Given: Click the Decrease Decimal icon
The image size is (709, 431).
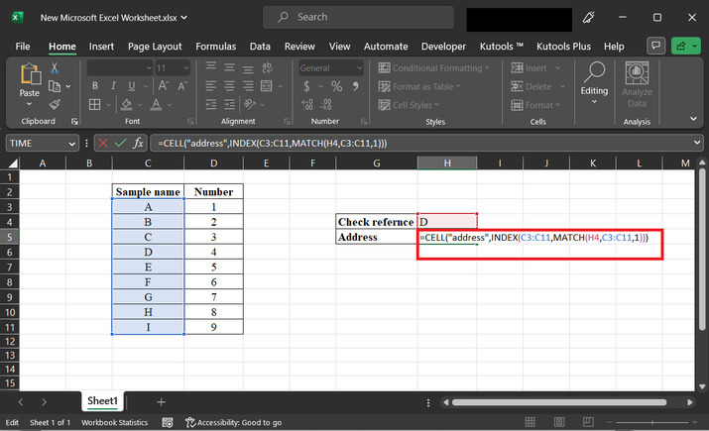Looking at the screenshot, I should (325, 105).
